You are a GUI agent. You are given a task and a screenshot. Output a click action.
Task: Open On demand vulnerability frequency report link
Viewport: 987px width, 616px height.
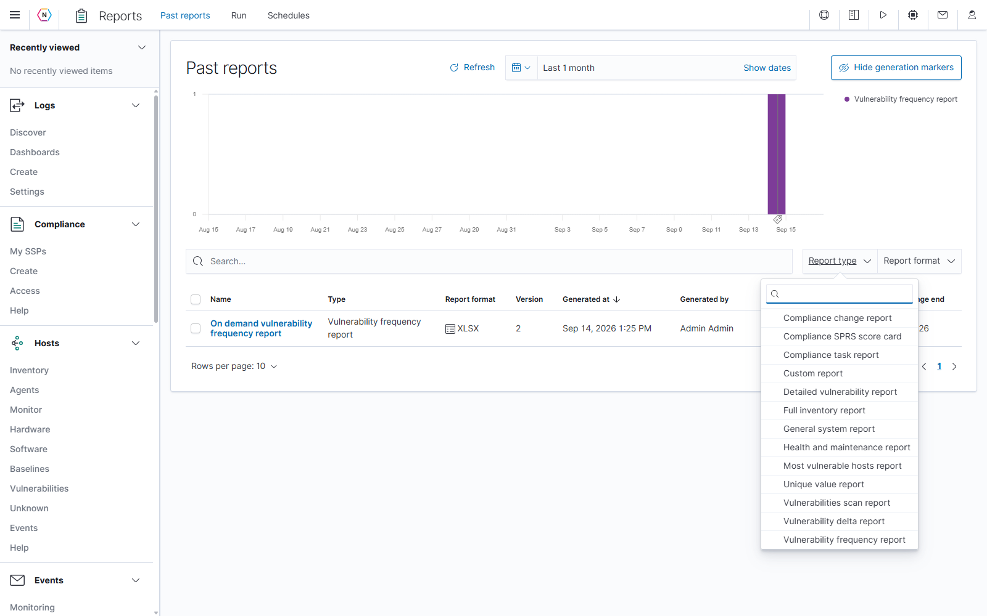[261, 328]
